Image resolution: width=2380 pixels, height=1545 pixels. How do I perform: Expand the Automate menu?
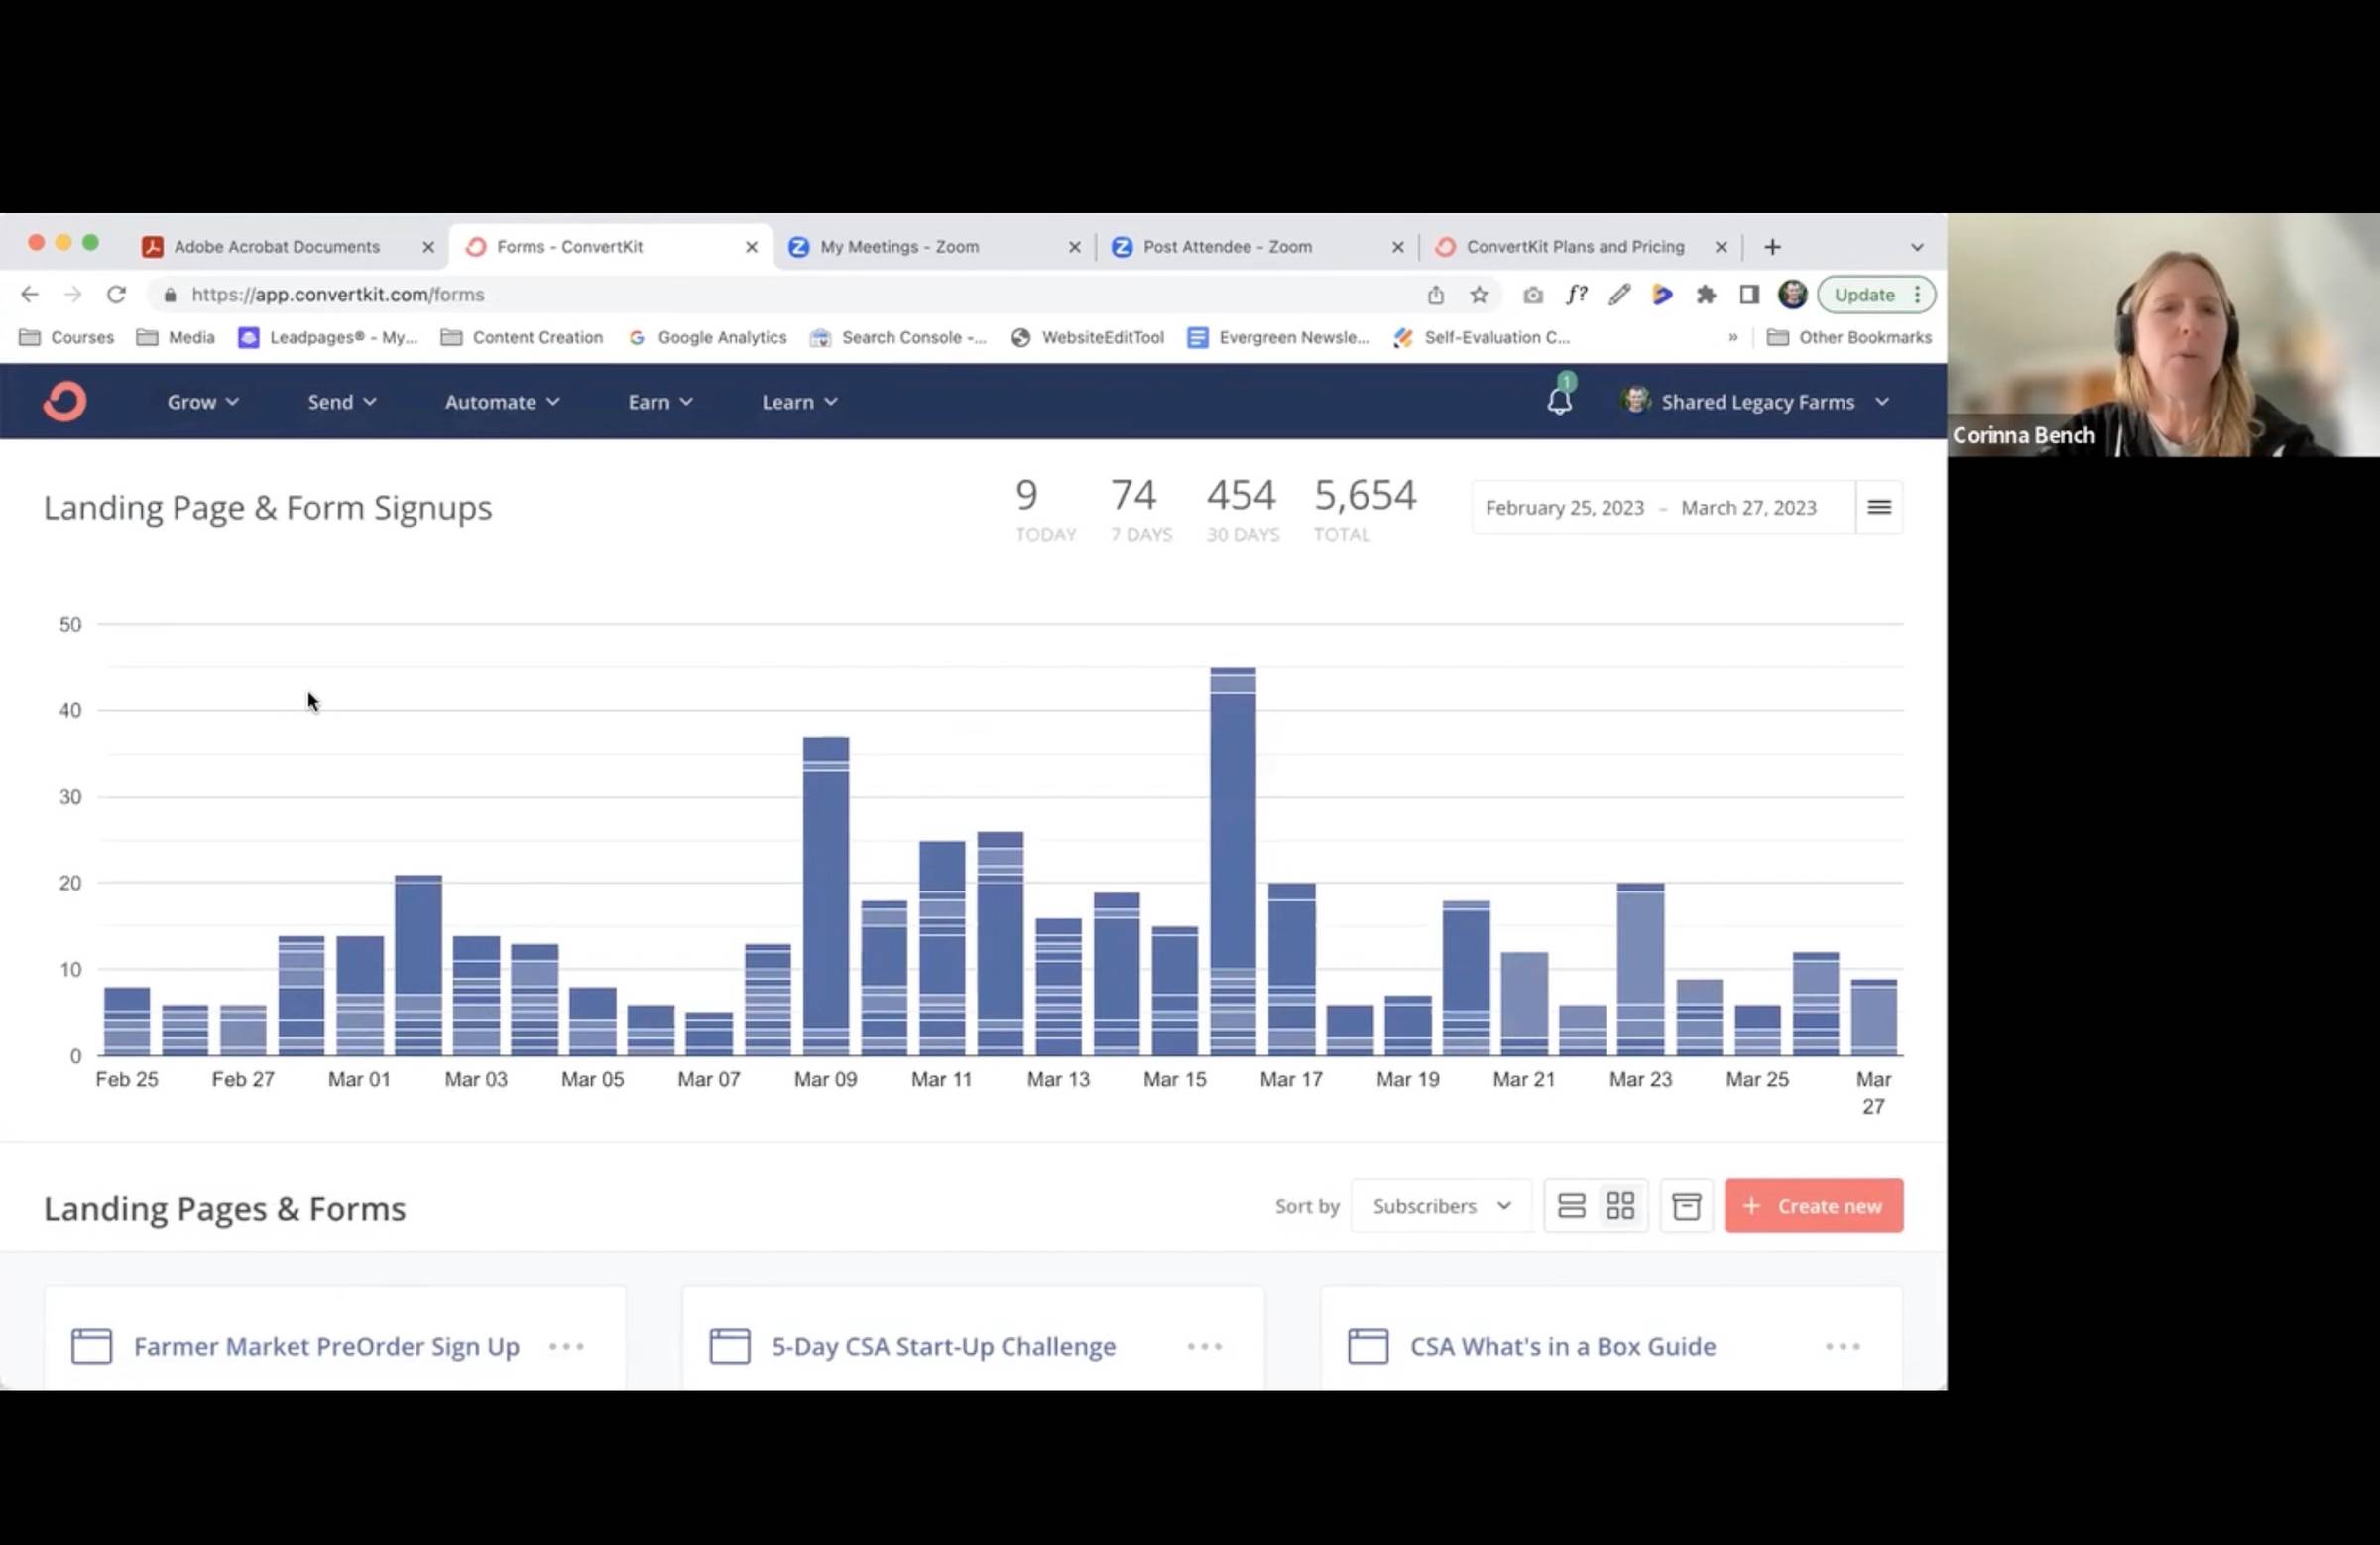click(x=501, y=402)
